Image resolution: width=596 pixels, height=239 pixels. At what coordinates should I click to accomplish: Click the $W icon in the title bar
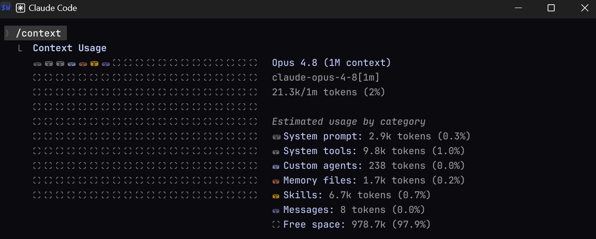coord(6,8)
